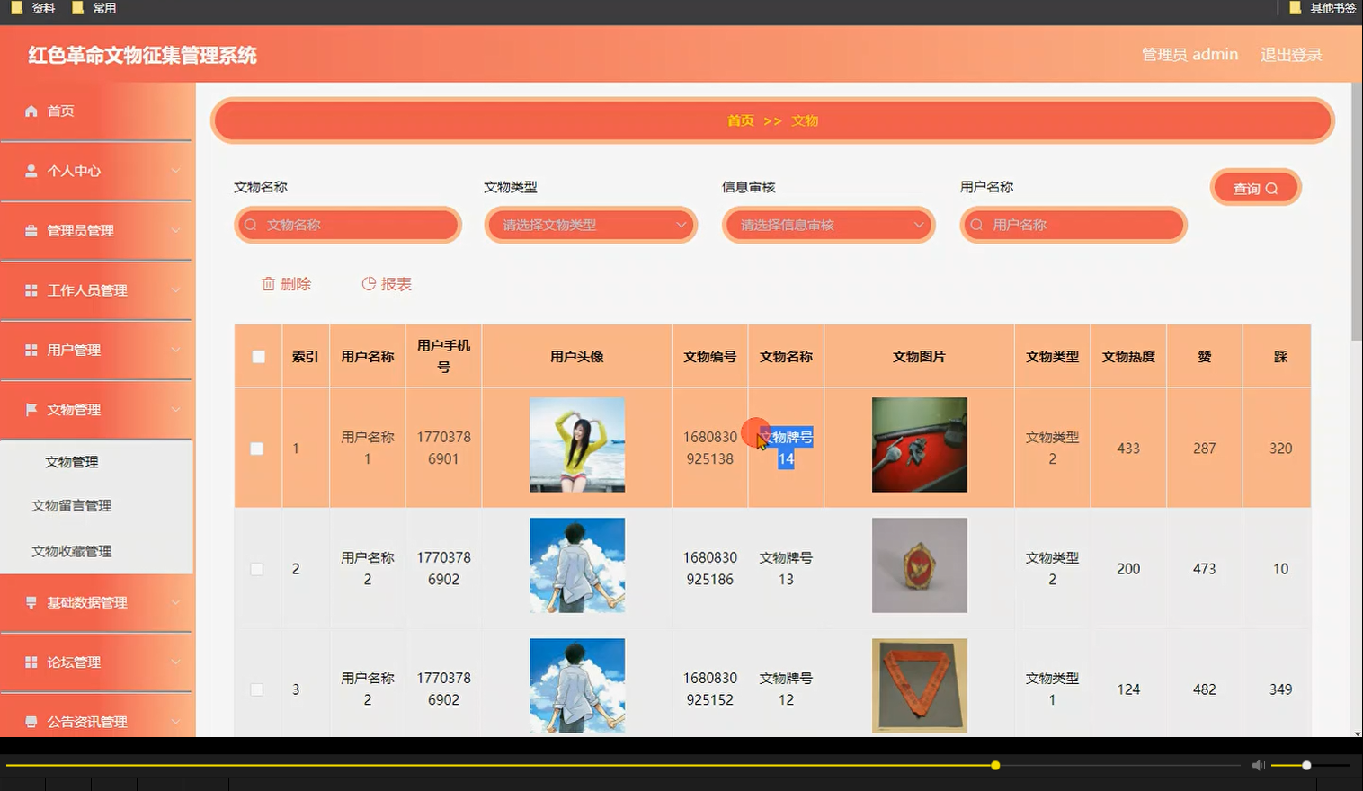Select the 首页 home icon in sidebar
This screenshot has height=791, width=1363.
coord(32,111)
